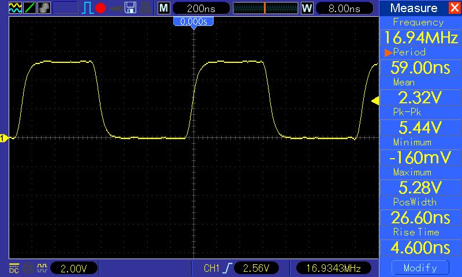Click the dimmed bandwidth limit icon
This screenshot has height=277, width=462.
(28, 268)
